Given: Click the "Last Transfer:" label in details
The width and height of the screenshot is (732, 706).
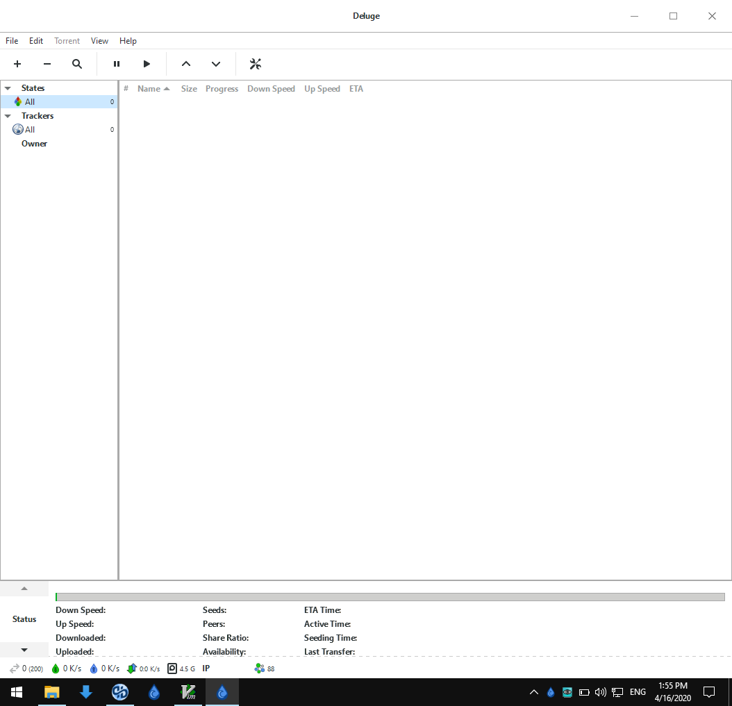Looking at the screenshot, I should click(330, 652).
